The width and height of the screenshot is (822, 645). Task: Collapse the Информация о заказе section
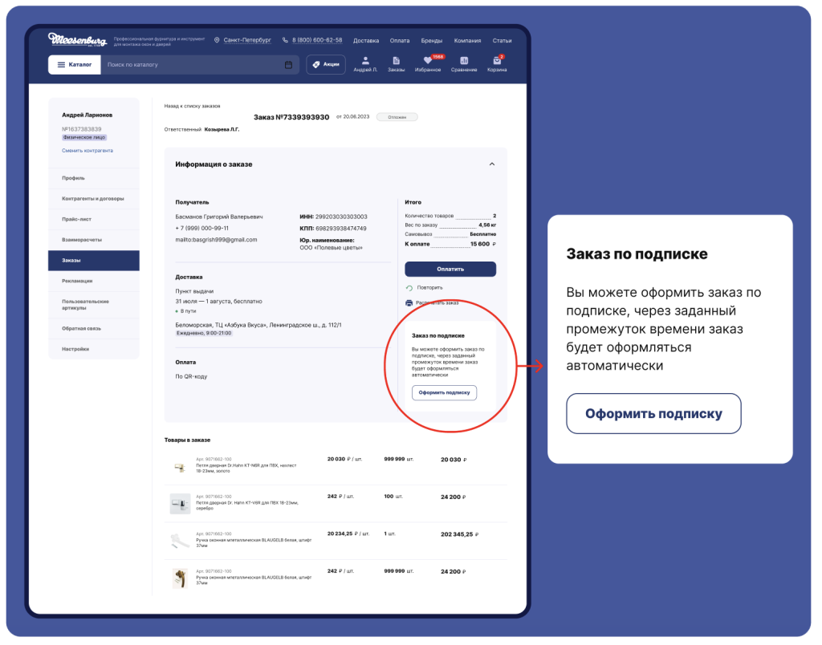coord(491,164)
